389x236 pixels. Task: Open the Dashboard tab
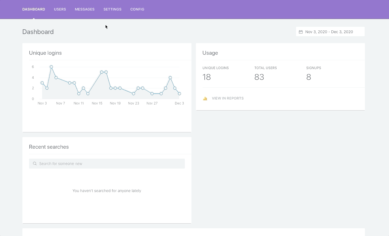click(x=33, y=9)
